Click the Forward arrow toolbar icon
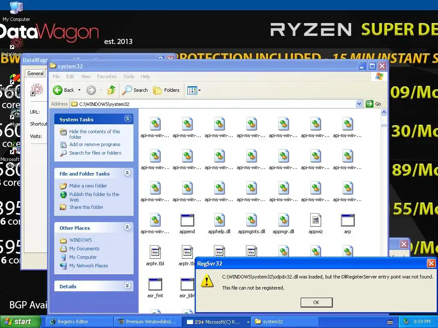The width and height of the screenshot is (438, 328). [x=91, y=90]
